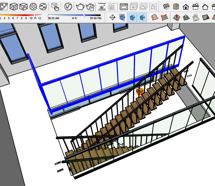Viewport: 215px width, 186px height.
Task: Toggle Display Section Planes
Action: [122, 17]
